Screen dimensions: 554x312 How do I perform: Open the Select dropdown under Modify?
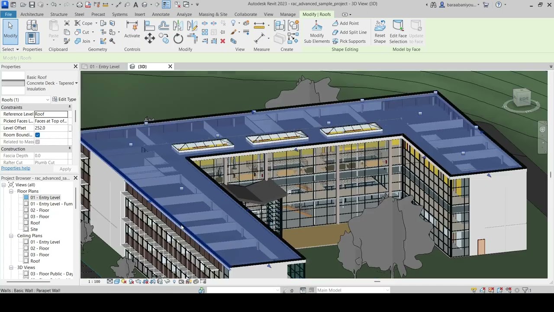coord(10,49)
